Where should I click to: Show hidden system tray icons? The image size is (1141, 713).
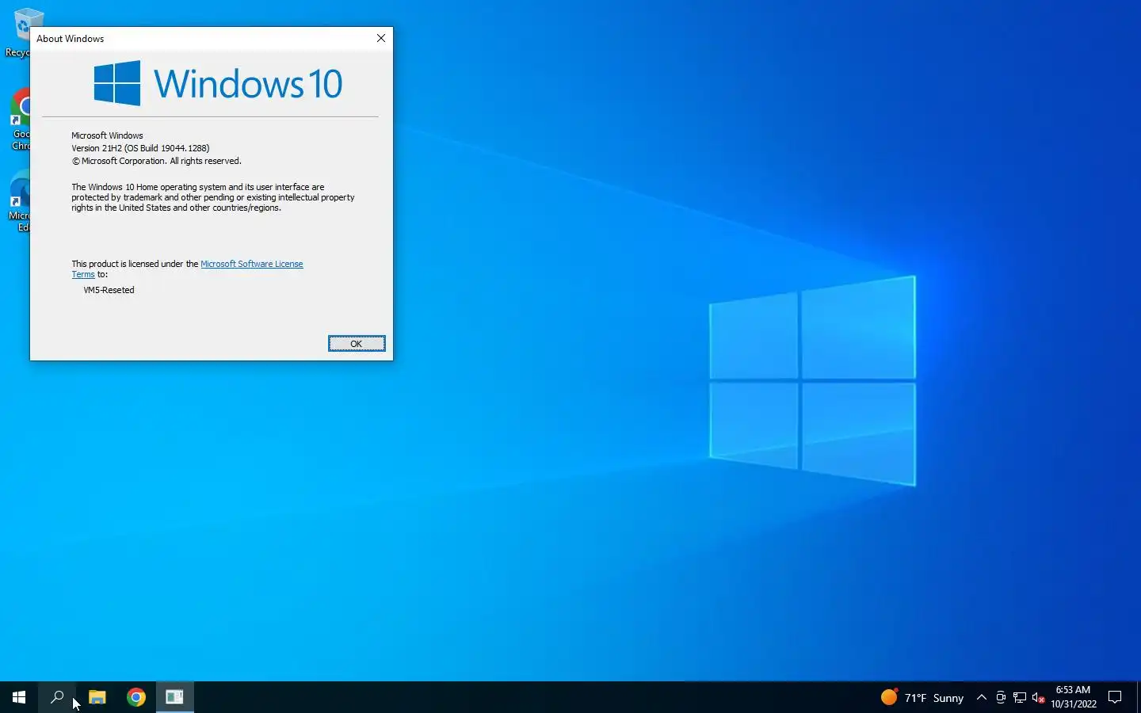982,697
